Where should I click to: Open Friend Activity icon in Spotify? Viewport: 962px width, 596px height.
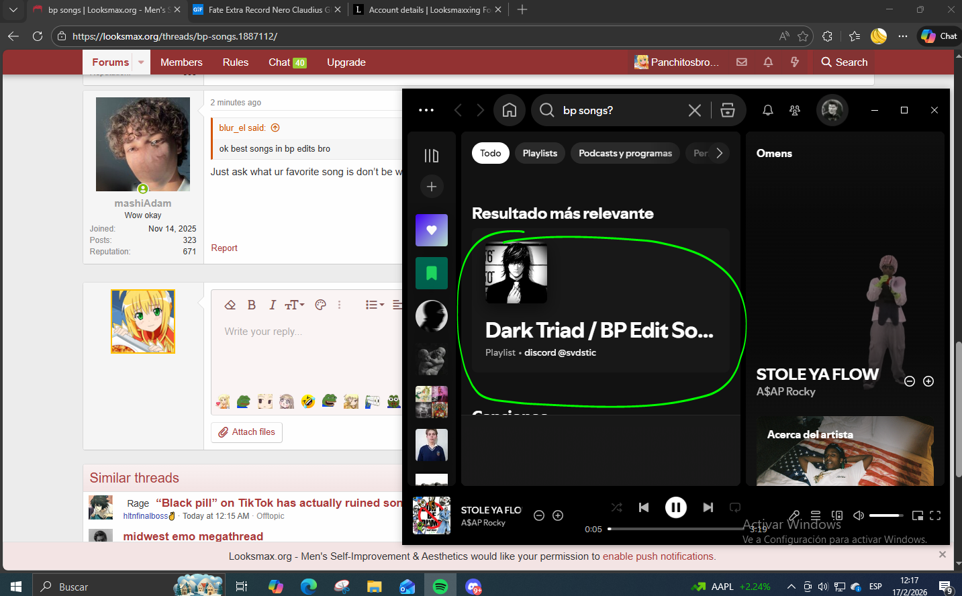coord(795,110)
